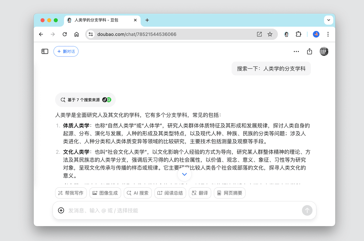Toggle the Doubao sidebar panel icon

[x=45, y=51]
